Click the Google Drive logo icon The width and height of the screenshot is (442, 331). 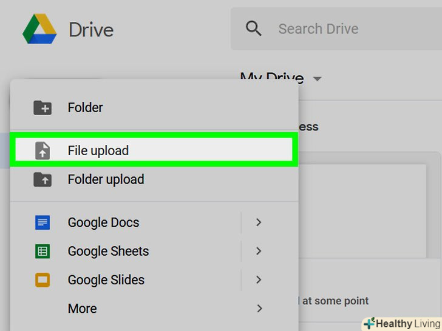[x=39, y=28]
